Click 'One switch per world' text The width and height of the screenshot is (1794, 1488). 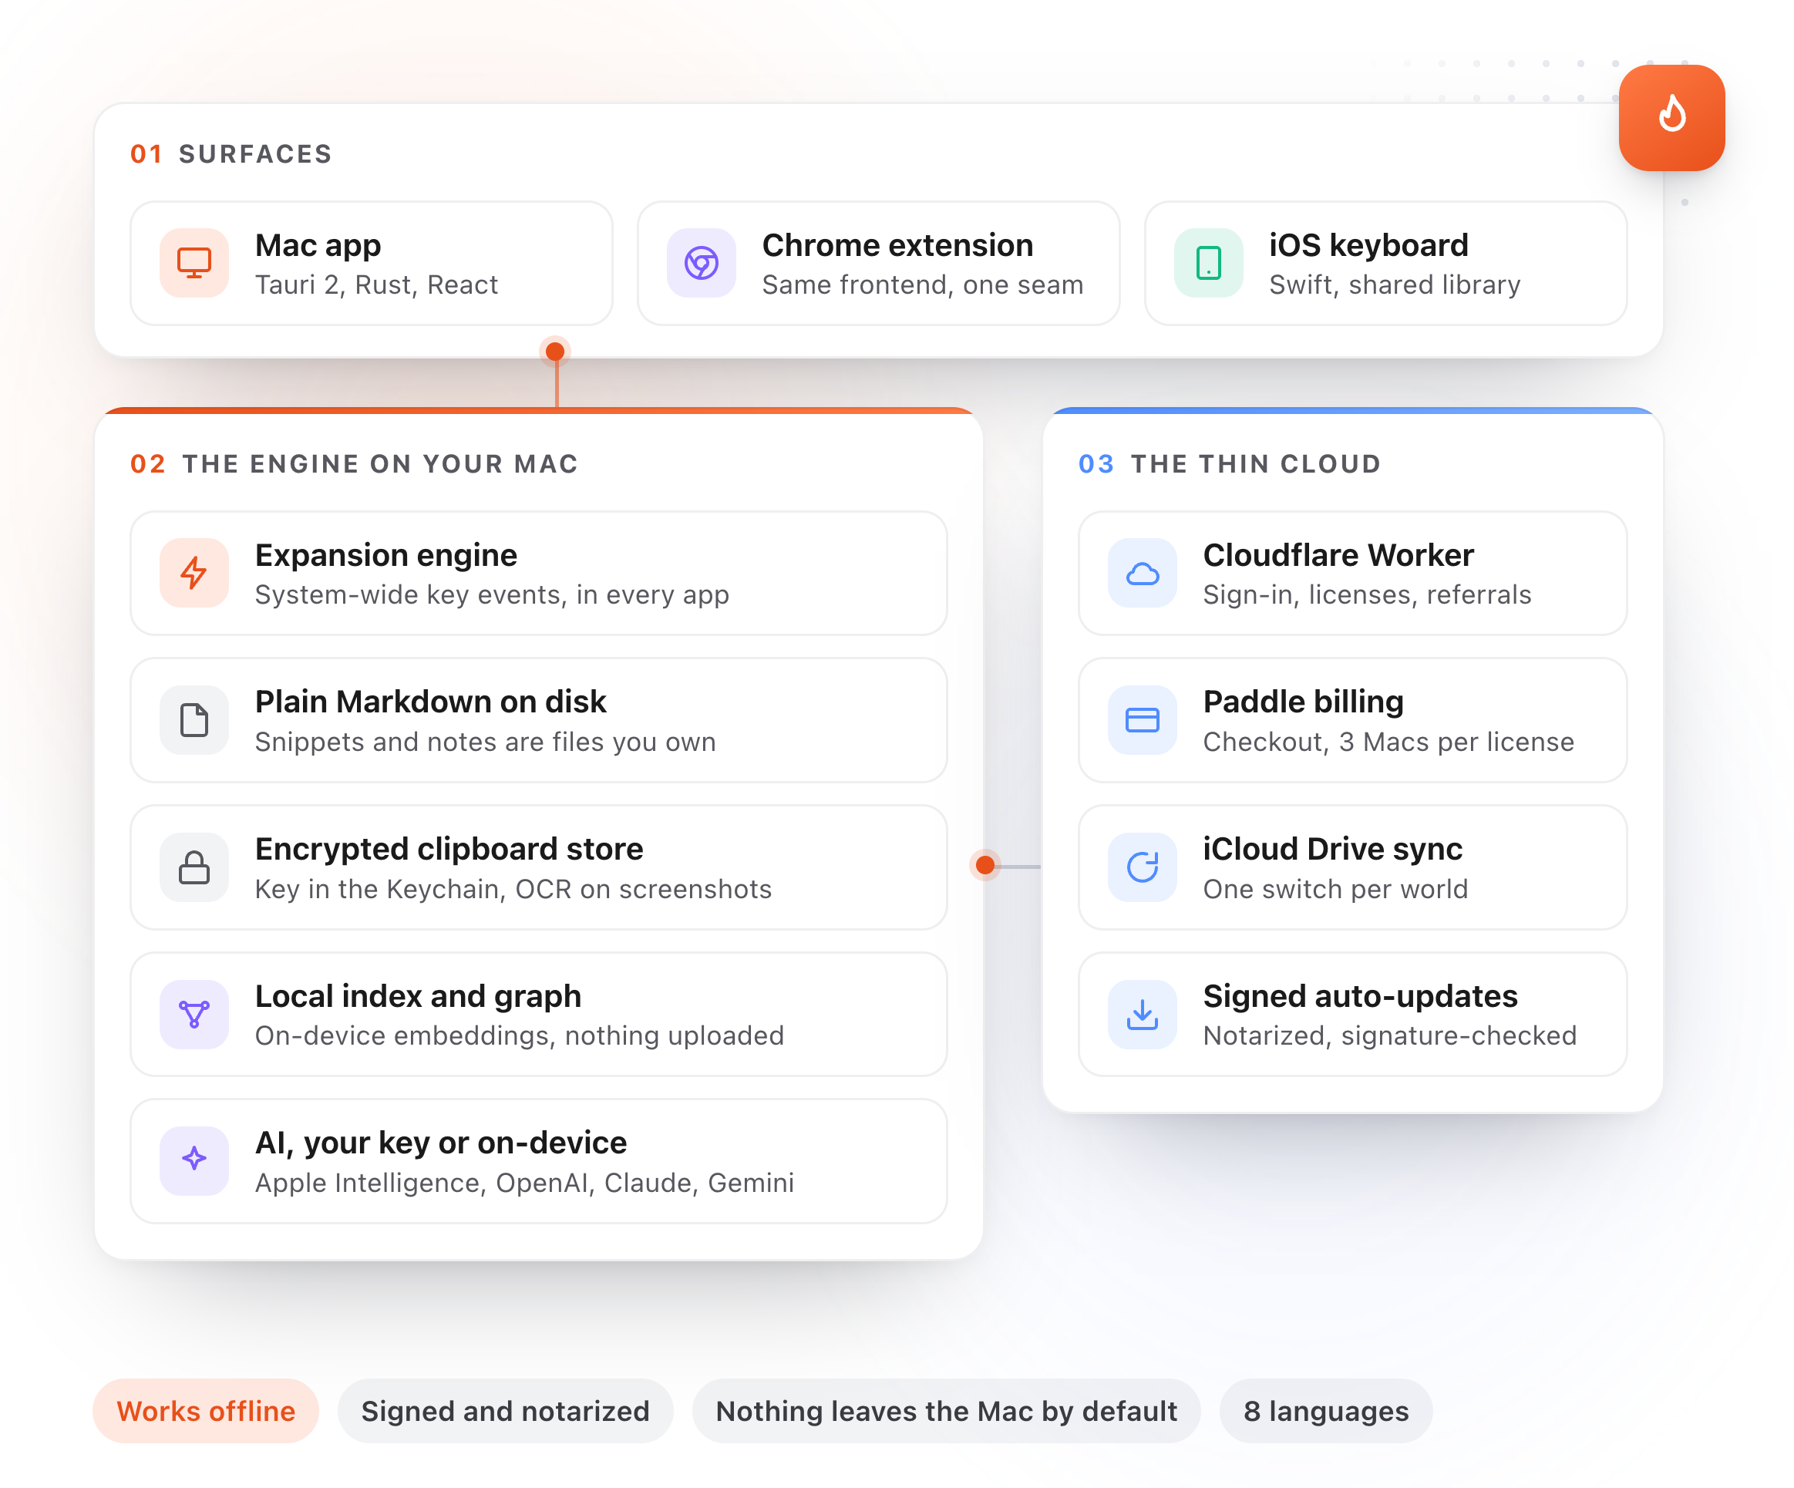[1335, 889]
